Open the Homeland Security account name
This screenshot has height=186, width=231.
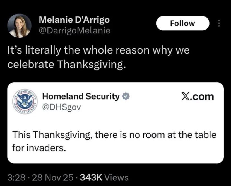[x=81, y=96]
